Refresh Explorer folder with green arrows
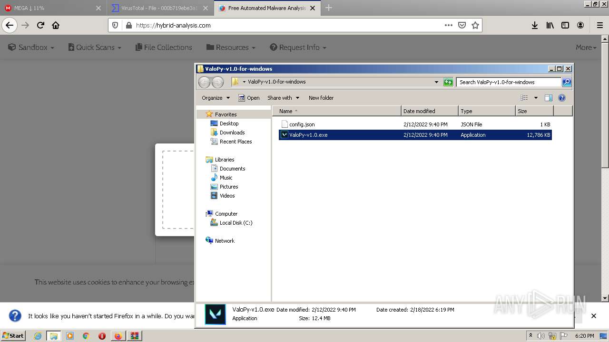609x342 pixels. 448,82
